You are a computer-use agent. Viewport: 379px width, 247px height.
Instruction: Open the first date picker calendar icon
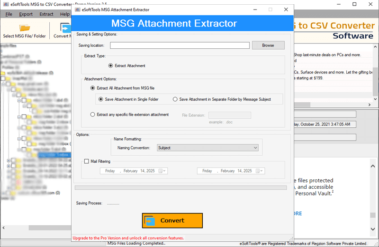[162, 171]
